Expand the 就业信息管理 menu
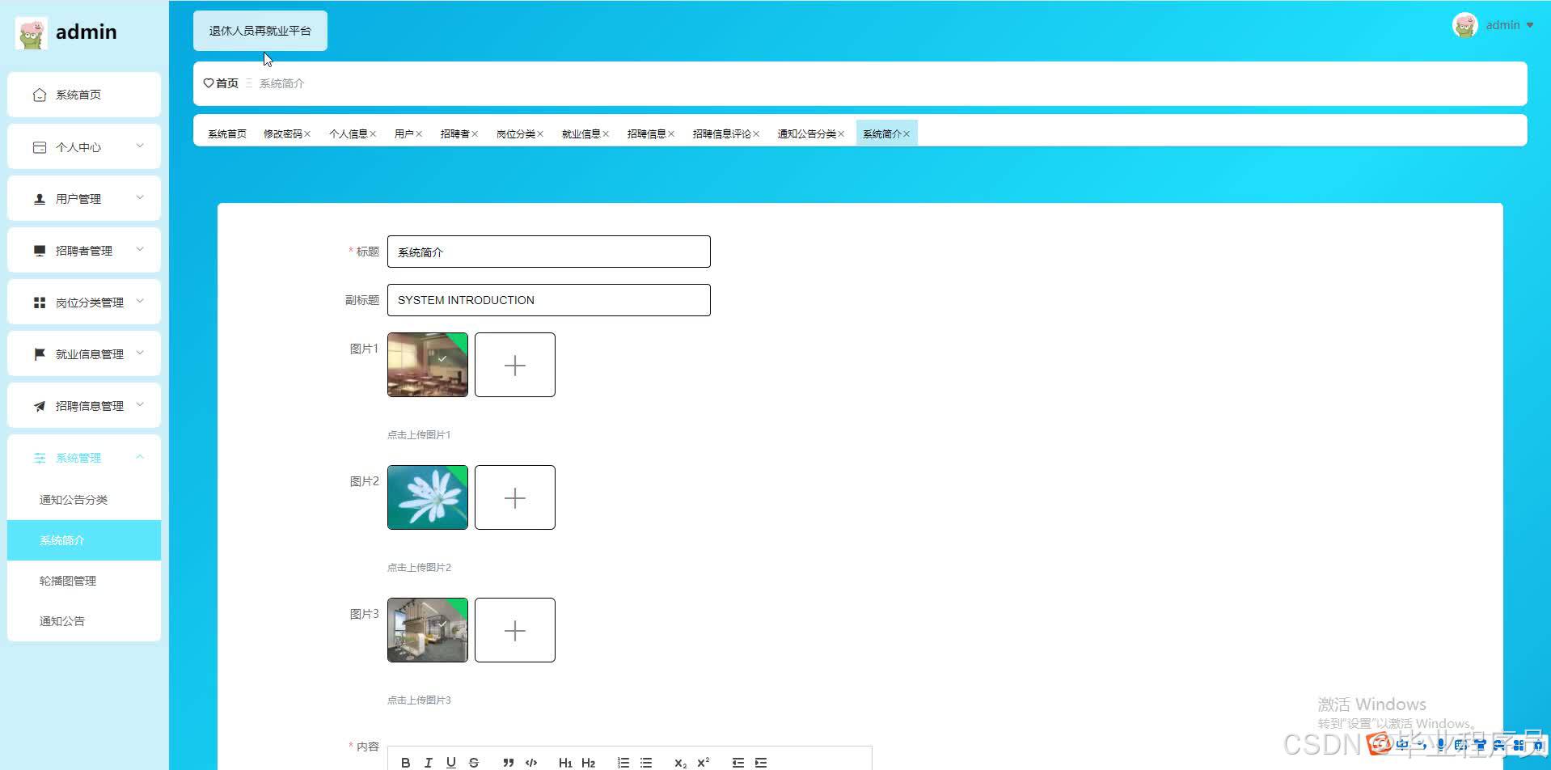Screen dimensions: 1551x770 (84, 353)
